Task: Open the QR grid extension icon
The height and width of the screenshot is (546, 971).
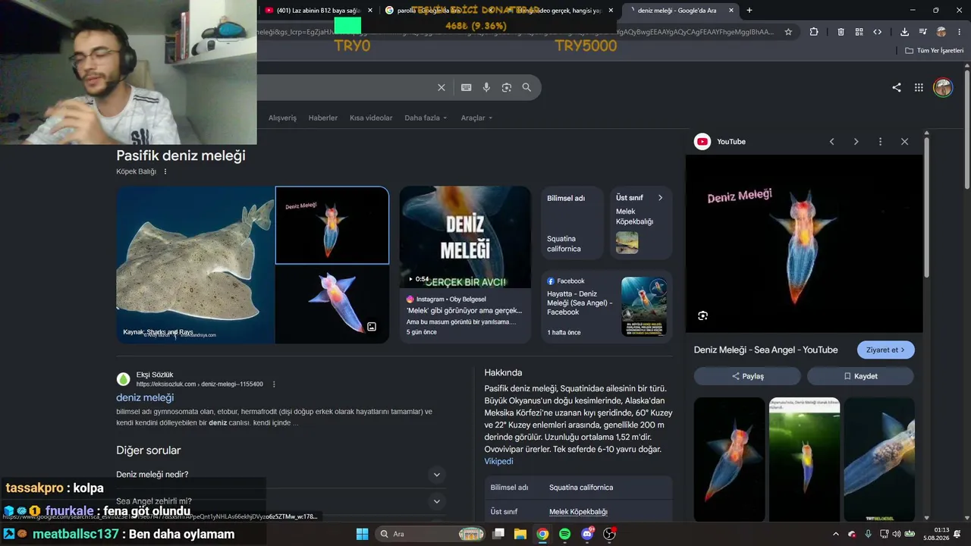Action: click(x=859, y=32)
